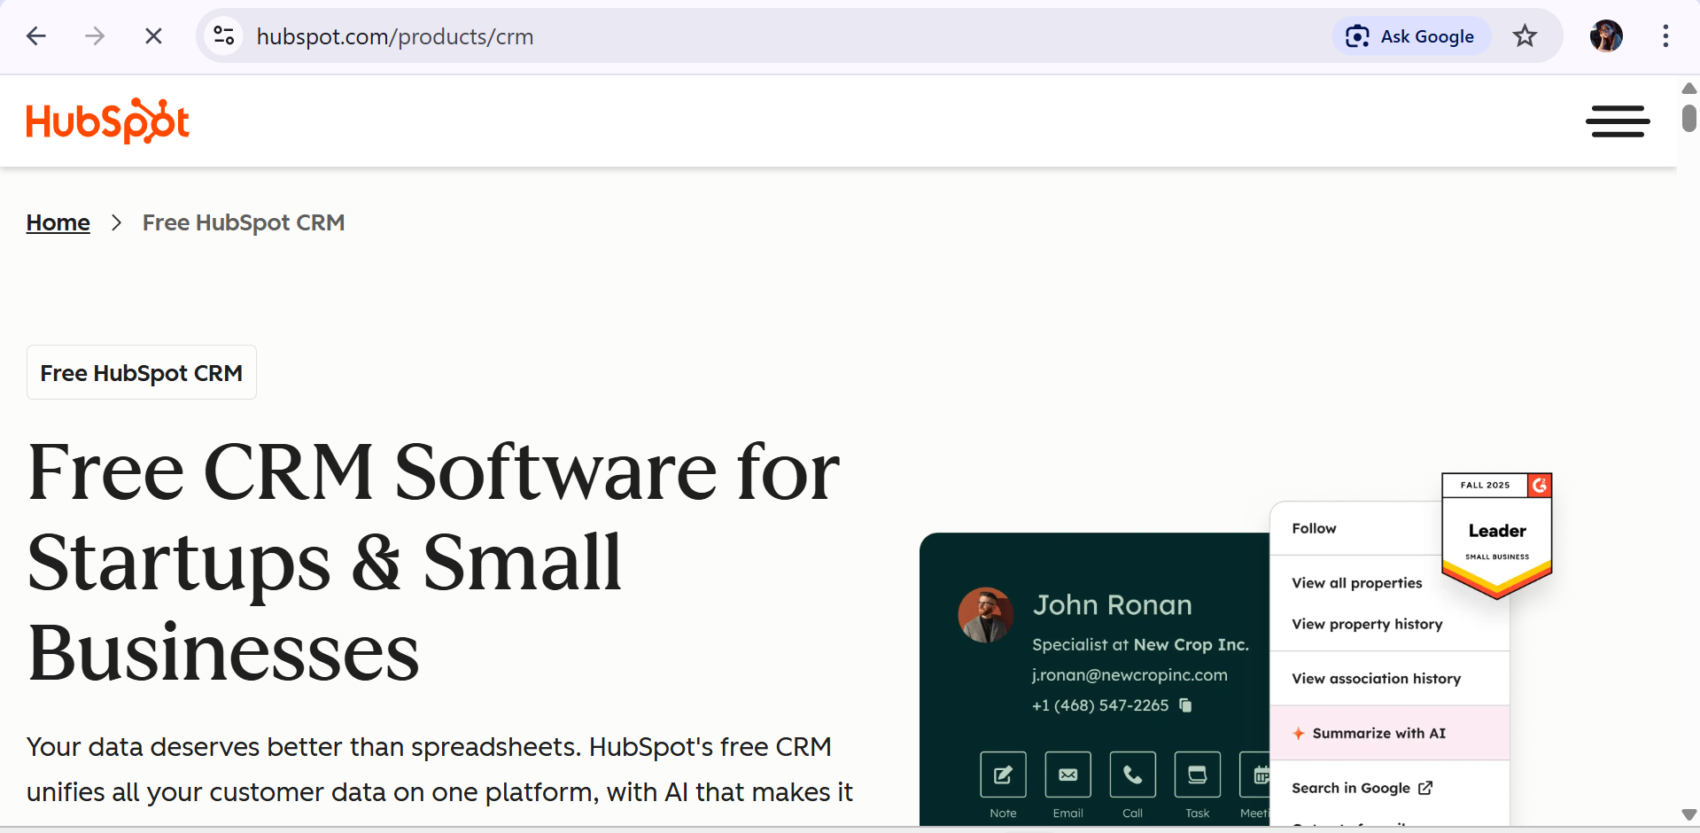Create a task using the Task icon
The image size is (1700, 833).
(x=1197, y=775)
